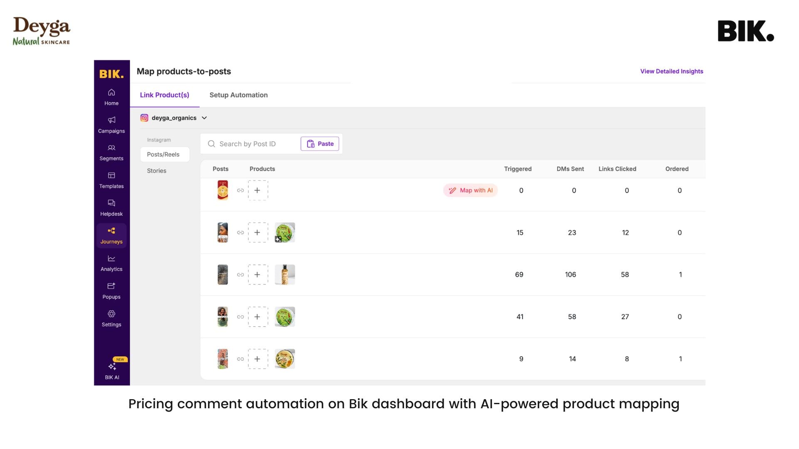The width and height of the screenshot is (799, 449).
Task: Open Popups in the sidebar
Action: [111, 291]
